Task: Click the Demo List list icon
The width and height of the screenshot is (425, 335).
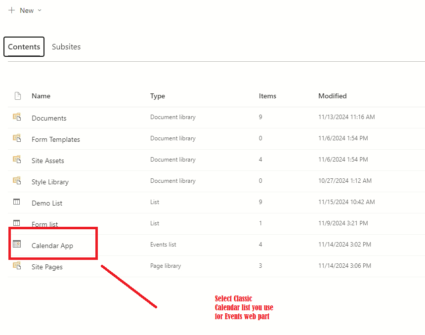Action: pyautogui.click(x=16, y=202)
